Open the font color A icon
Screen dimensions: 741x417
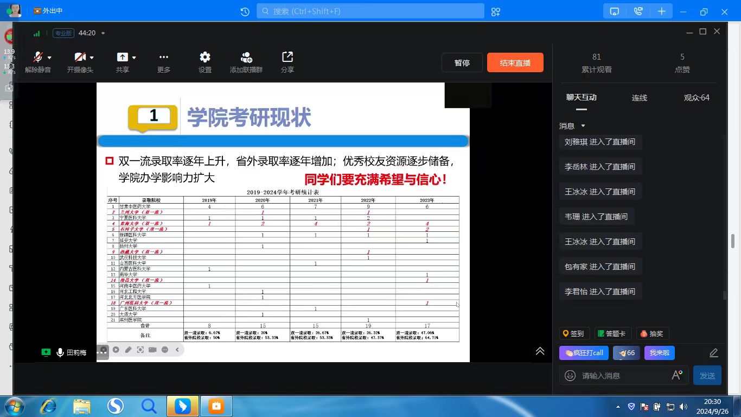coord(676,375)
